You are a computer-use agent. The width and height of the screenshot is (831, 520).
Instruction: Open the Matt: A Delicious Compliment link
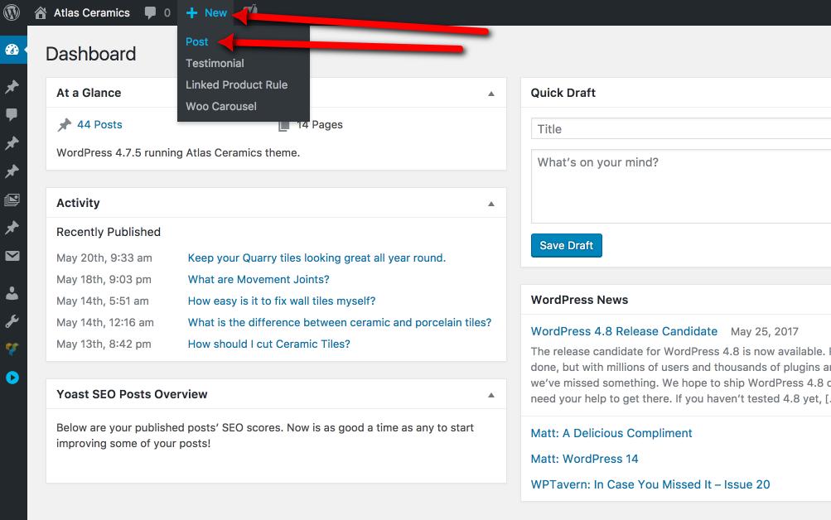point(611,433)
